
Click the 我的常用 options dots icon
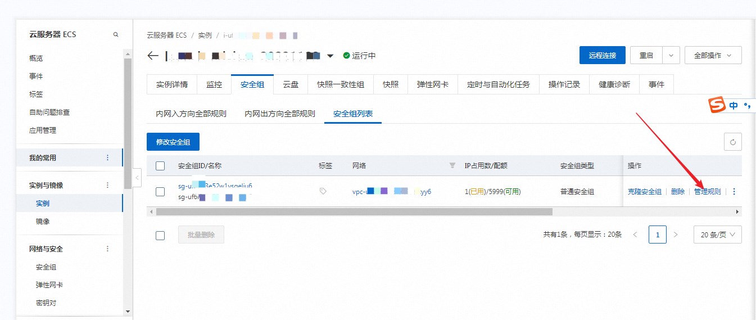108,158
